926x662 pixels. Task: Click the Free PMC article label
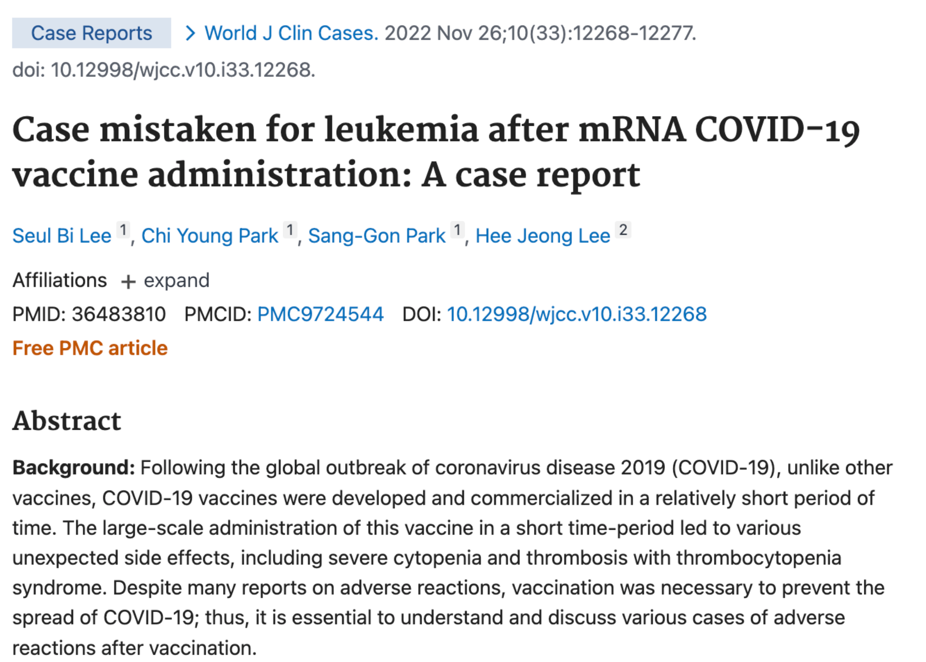click(90, 348)
